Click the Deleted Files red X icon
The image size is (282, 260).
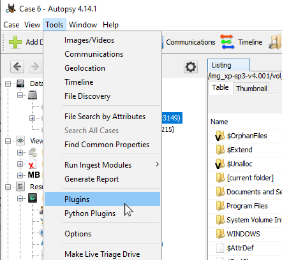pyautogui.click(x=33, y=164)
